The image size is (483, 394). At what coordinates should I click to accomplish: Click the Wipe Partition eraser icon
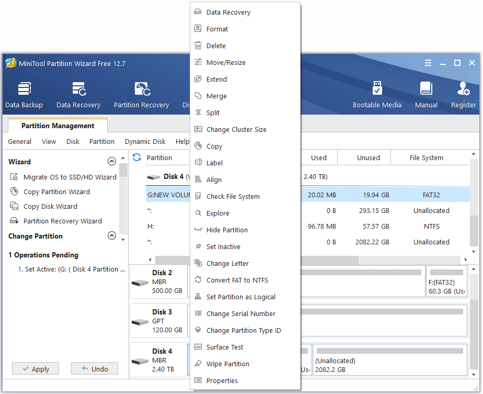coord(198,364)
